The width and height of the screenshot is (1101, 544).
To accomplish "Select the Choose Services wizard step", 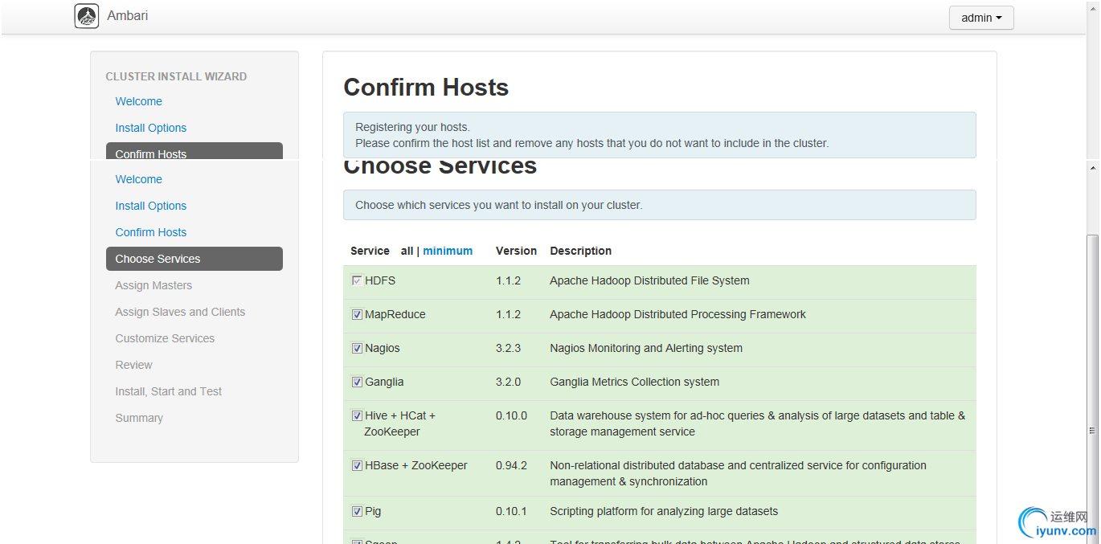I will [x=158, y=259].
